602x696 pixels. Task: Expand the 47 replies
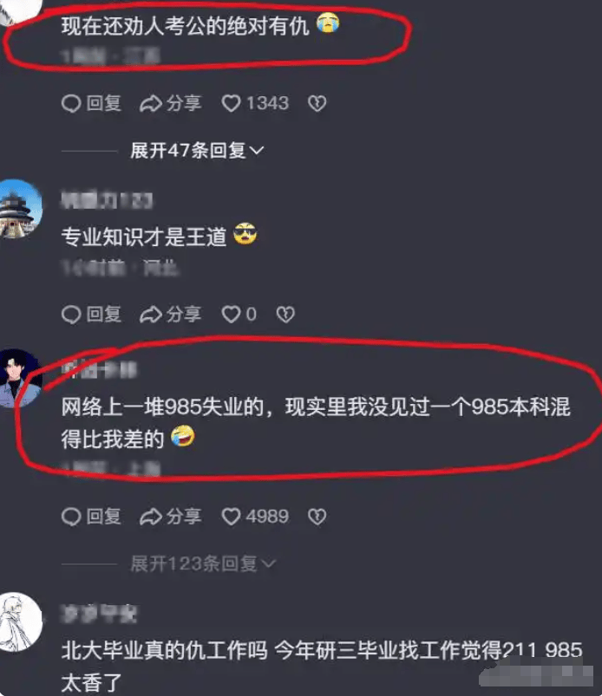(197, 151)
